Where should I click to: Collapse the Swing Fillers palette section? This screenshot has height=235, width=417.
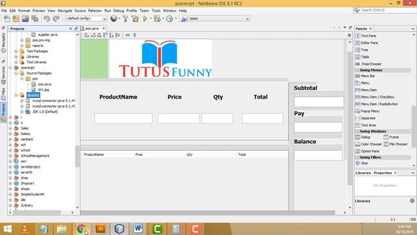[x=357, y=158]
